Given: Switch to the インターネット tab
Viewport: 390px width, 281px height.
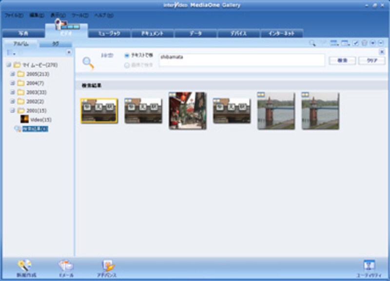Looking at the screenshot, I should (x=282, y=33).
